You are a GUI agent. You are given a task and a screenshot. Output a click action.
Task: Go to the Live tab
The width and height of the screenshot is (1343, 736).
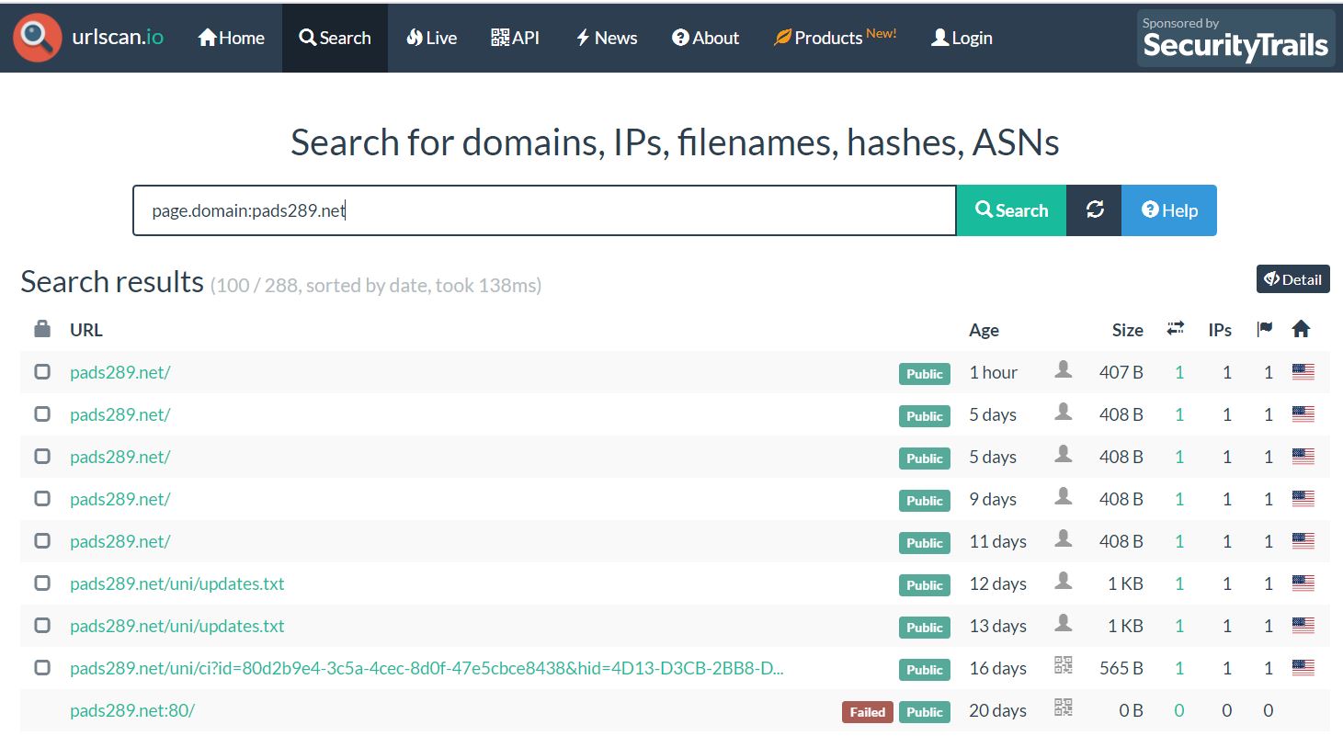pyautogui.click(x=431, y=38)
